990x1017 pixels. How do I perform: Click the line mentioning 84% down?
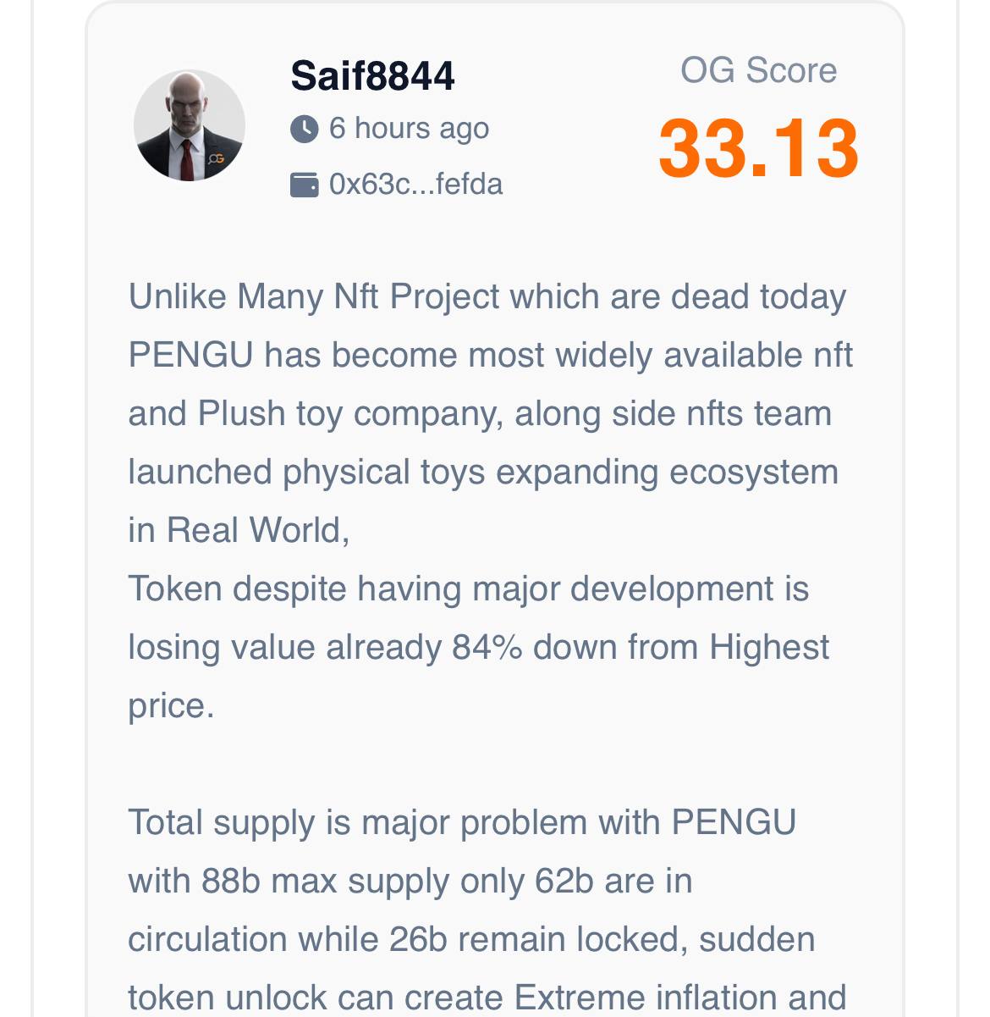pos(479,648)
